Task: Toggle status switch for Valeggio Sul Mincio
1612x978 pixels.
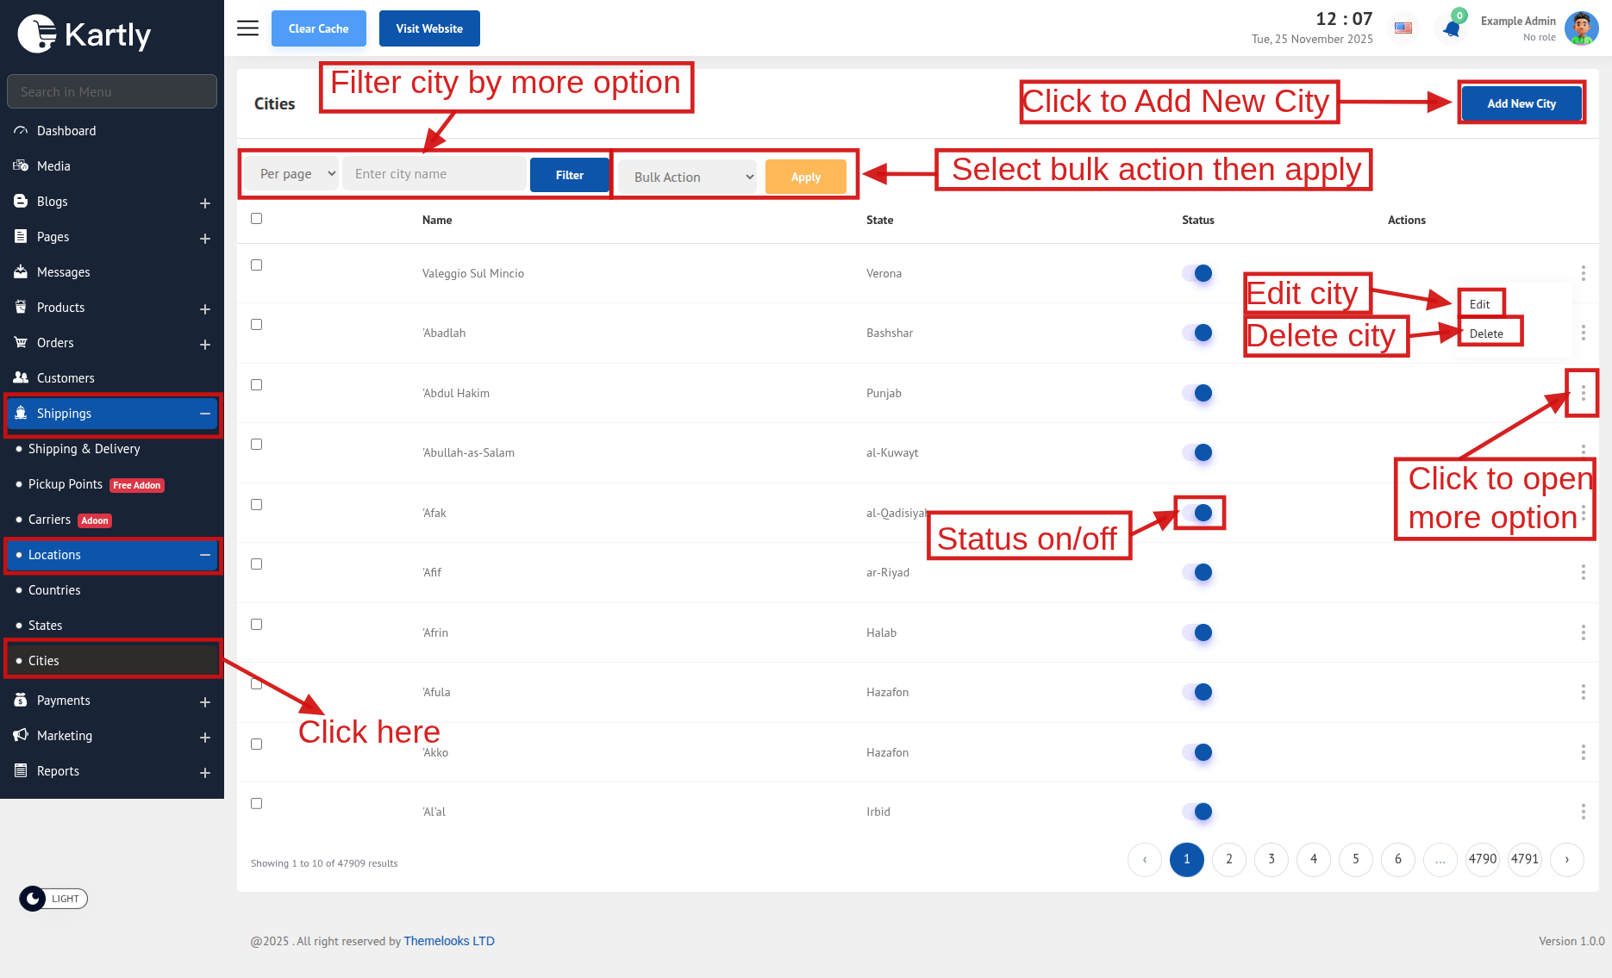Action: [x=1197, y=273]
